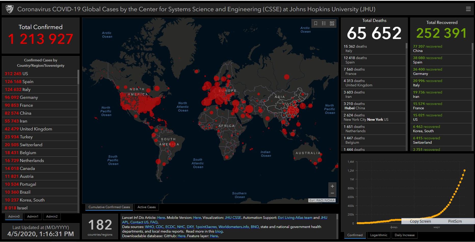This screenshot has width=475, height=242.
Task: Open the BNO data source link
Action: pyautogui.click(x=255, y=227)
